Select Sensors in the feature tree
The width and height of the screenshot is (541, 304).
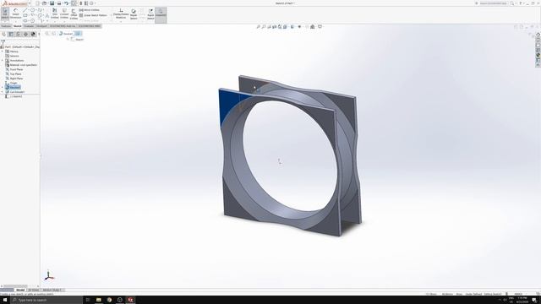[x=12, y=56]
